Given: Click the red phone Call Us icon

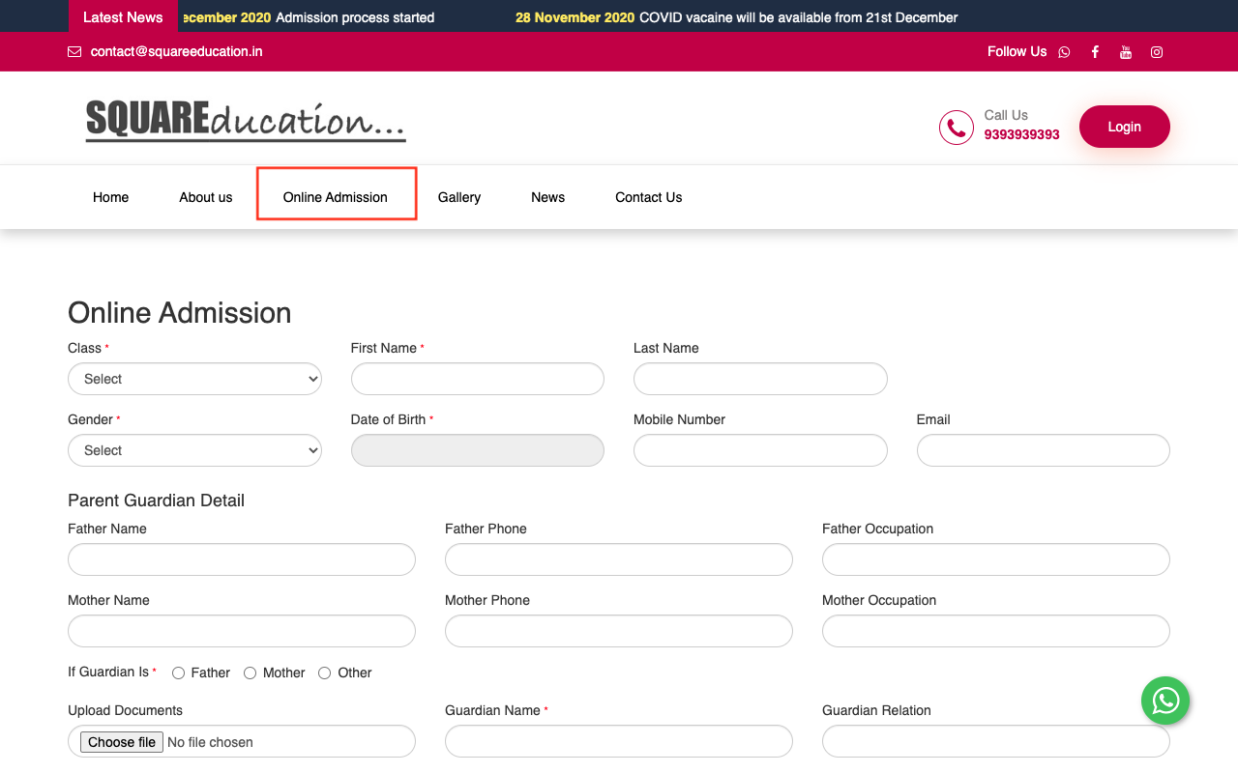Looking at the screenshot, I should click(956, 128).
